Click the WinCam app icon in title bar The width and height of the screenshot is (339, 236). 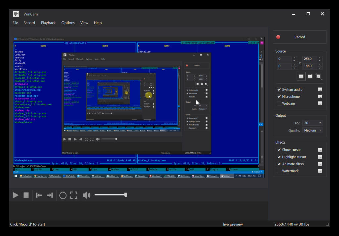16,14
